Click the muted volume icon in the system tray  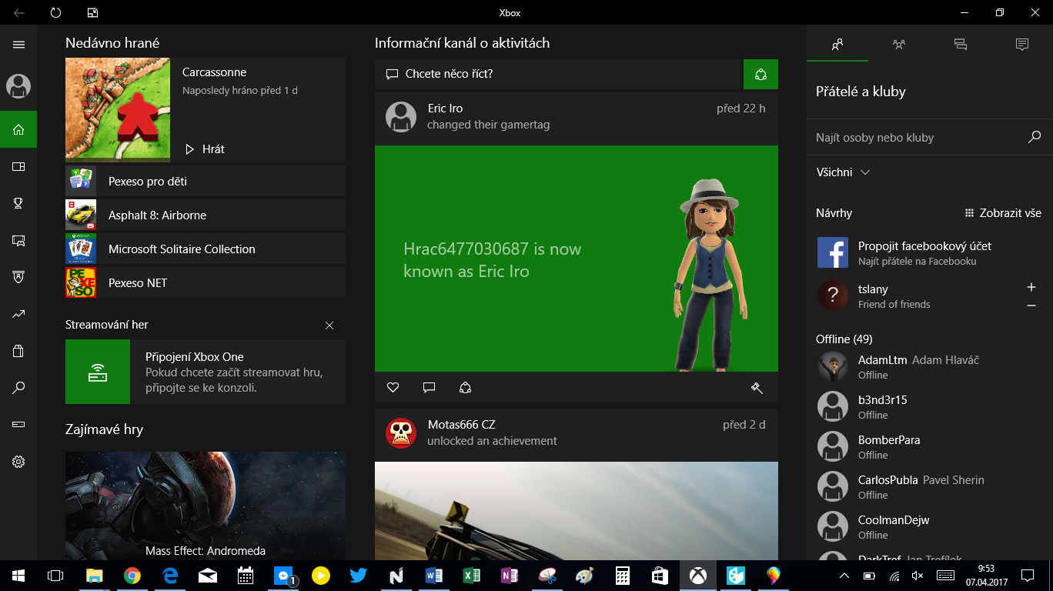917,576
